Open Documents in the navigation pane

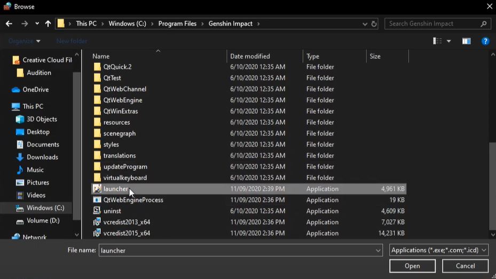coord(37,145)
